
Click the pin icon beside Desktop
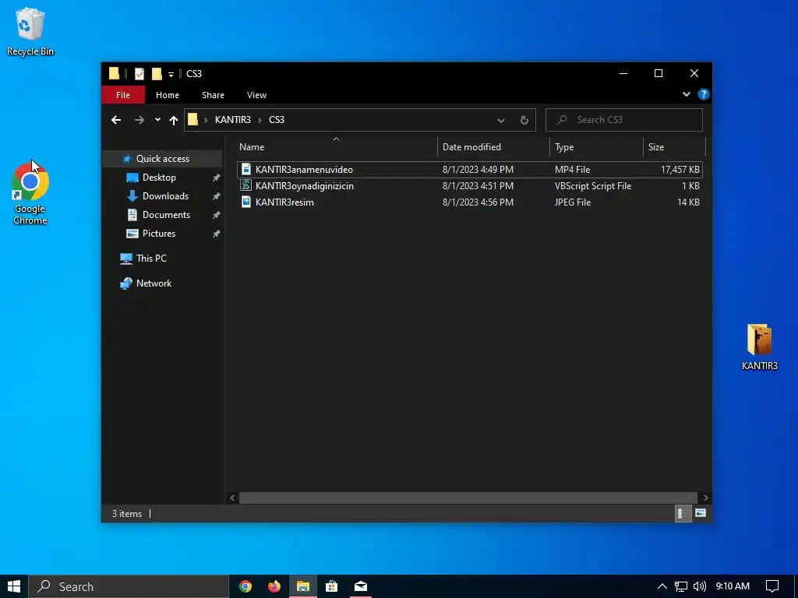coord(217,178)
